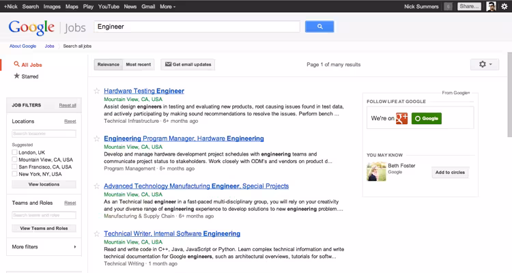Expand the More menu in top bar
Image resolution: width=512 pixels, height=273 pixels.
[x=167, y=7]
